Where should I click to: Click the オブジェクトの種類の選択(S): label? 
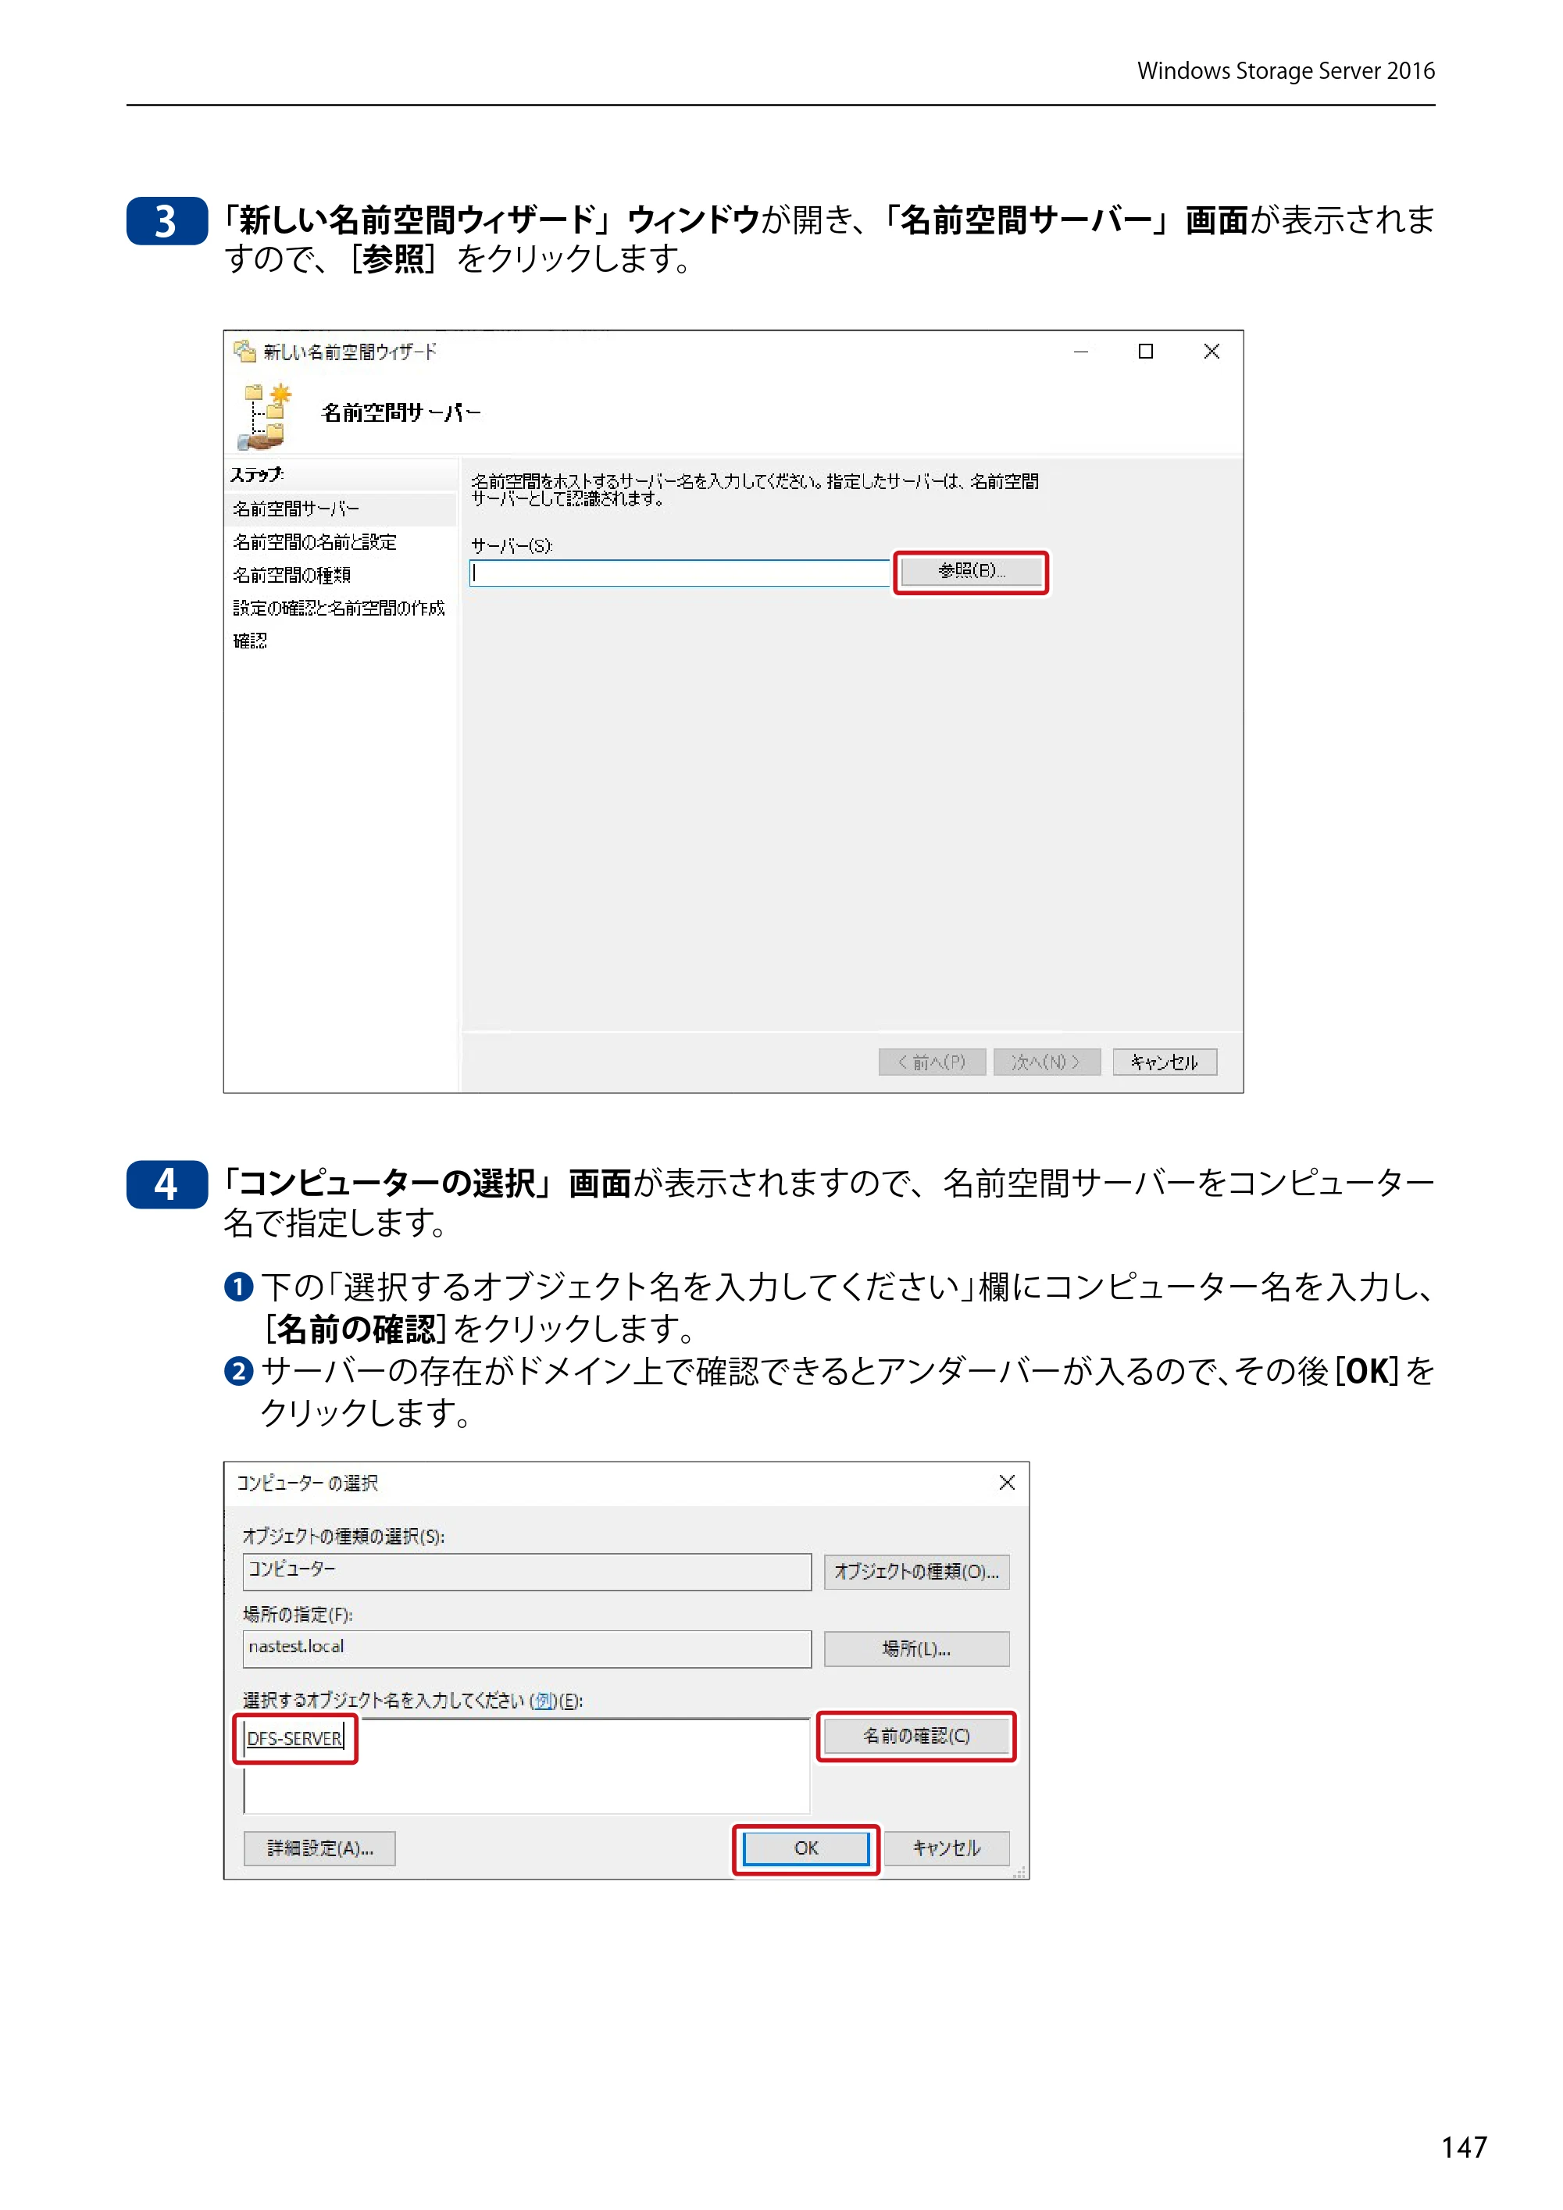(x=344, y=1536)
